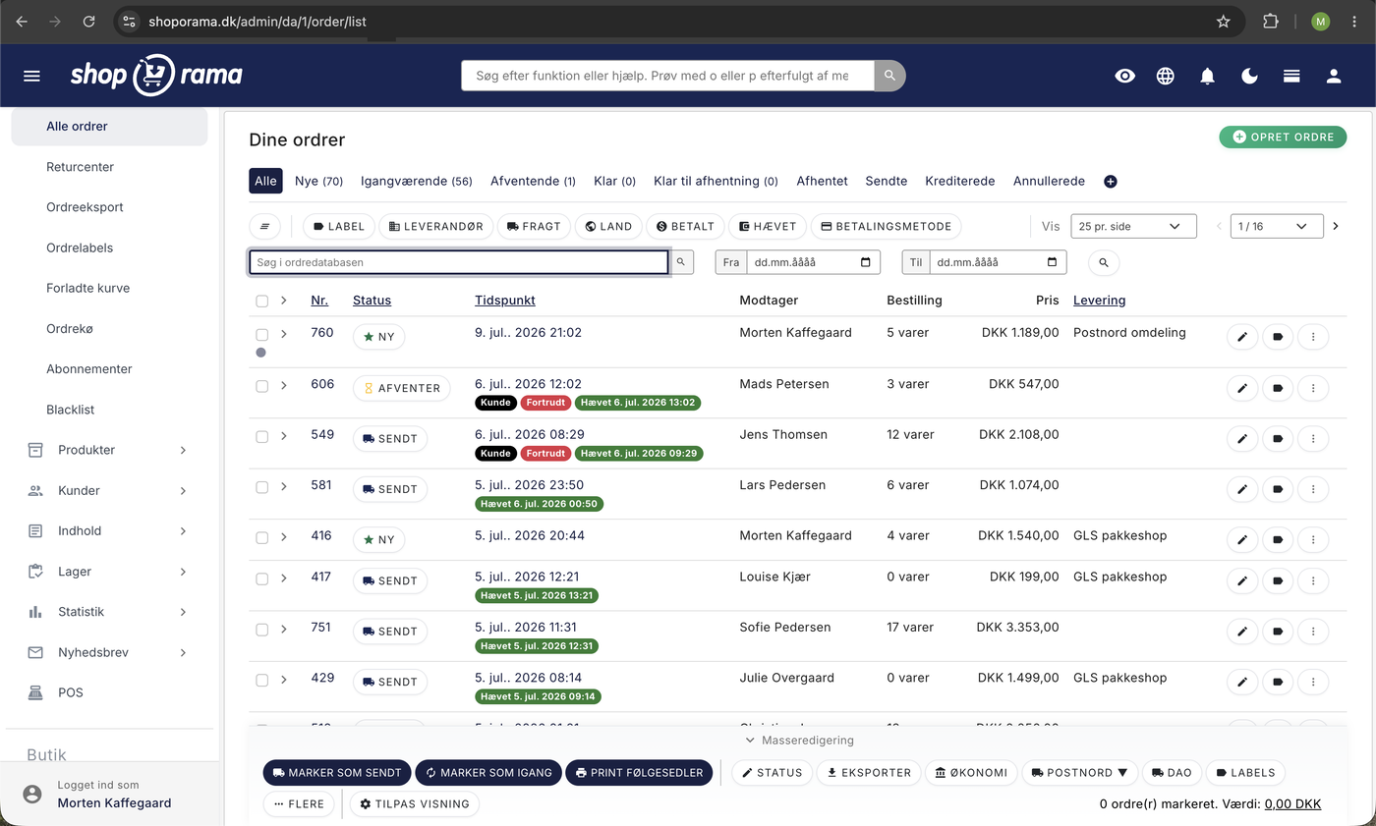Select all orders with header checkbox
Screen dimensions: 1376x826
[262, 301]
